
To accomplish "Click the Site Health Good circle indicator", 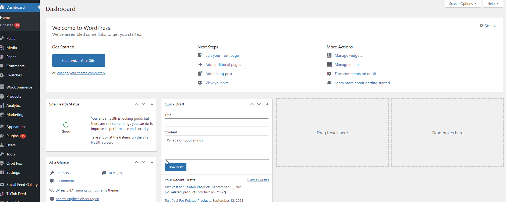I will (66, 125).
